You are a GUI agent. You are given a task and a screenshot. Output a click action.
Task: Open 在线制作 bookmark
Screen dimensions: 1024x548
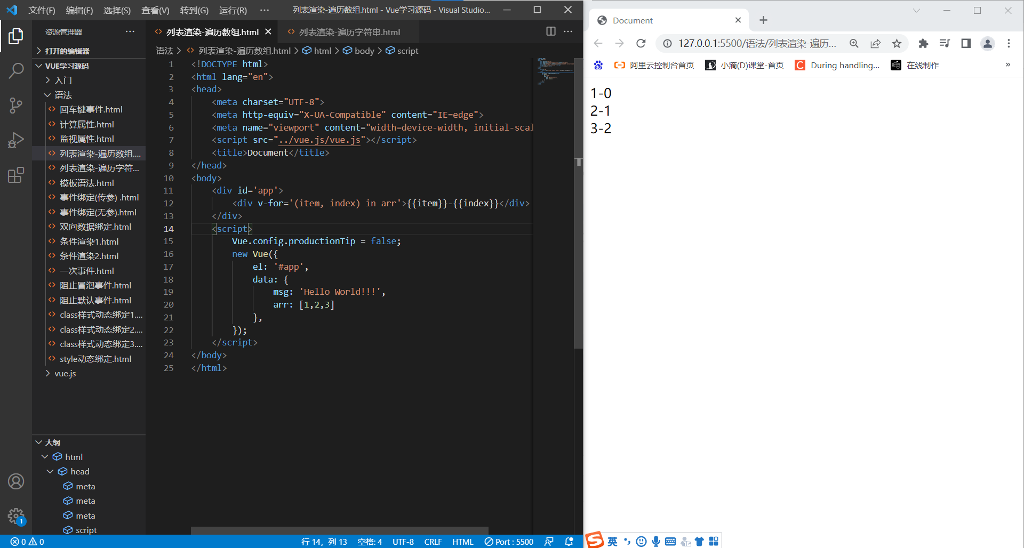point(915,65)
